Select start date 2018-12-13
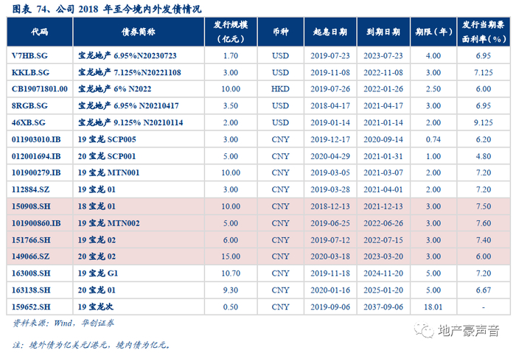The height and width of the screenshot is (353, 516). [x=330, y=206]
